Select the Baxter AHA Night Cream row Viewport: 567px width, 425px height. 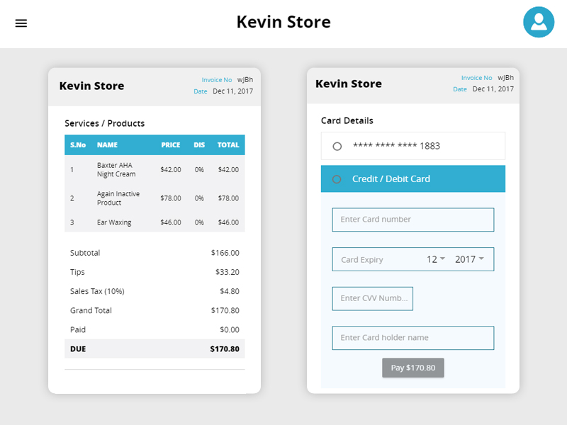pos(155,169)
